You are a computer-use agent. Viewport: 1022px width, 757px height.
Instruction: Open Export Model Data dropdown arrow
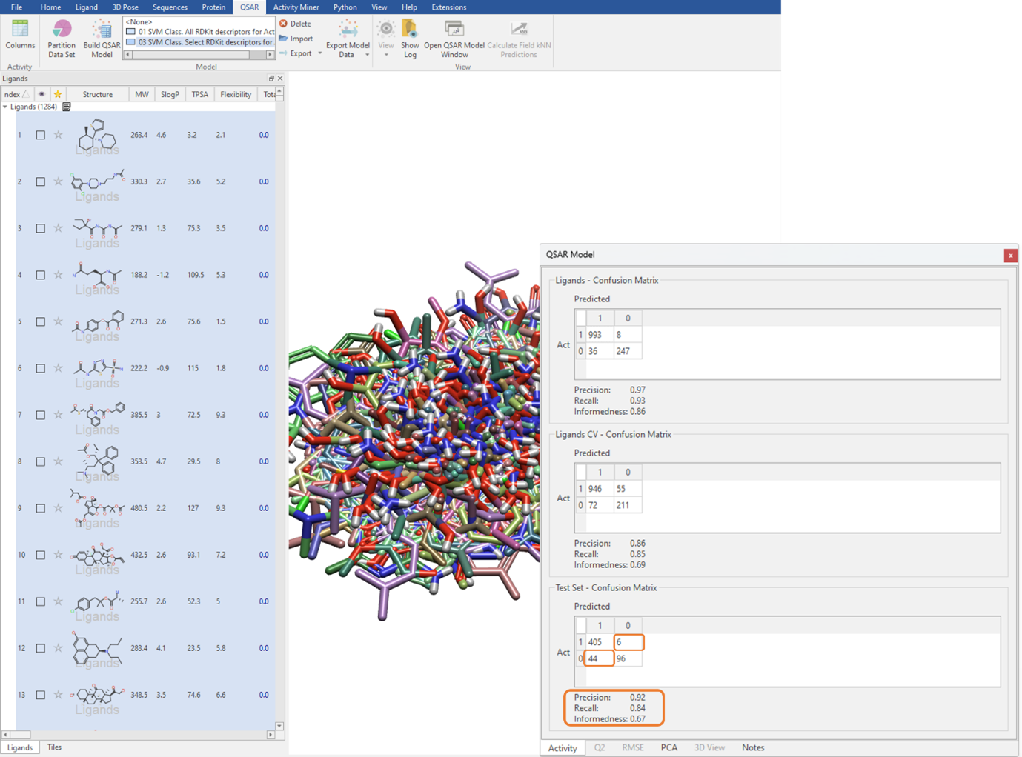click(x=367, y=55)
